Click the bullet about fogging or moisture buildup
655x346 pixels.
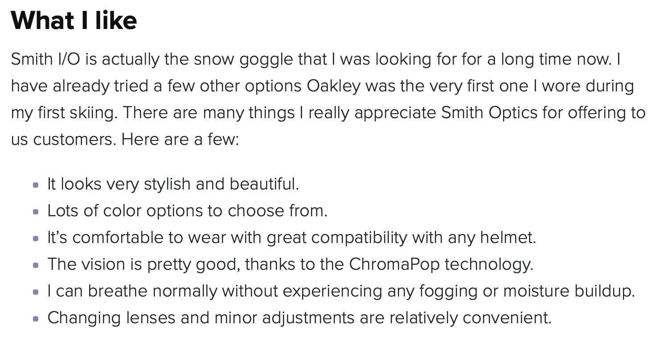pos(341,291)
